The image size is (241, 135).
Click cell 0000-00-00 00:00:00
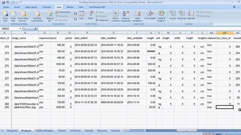coord(114,102)
